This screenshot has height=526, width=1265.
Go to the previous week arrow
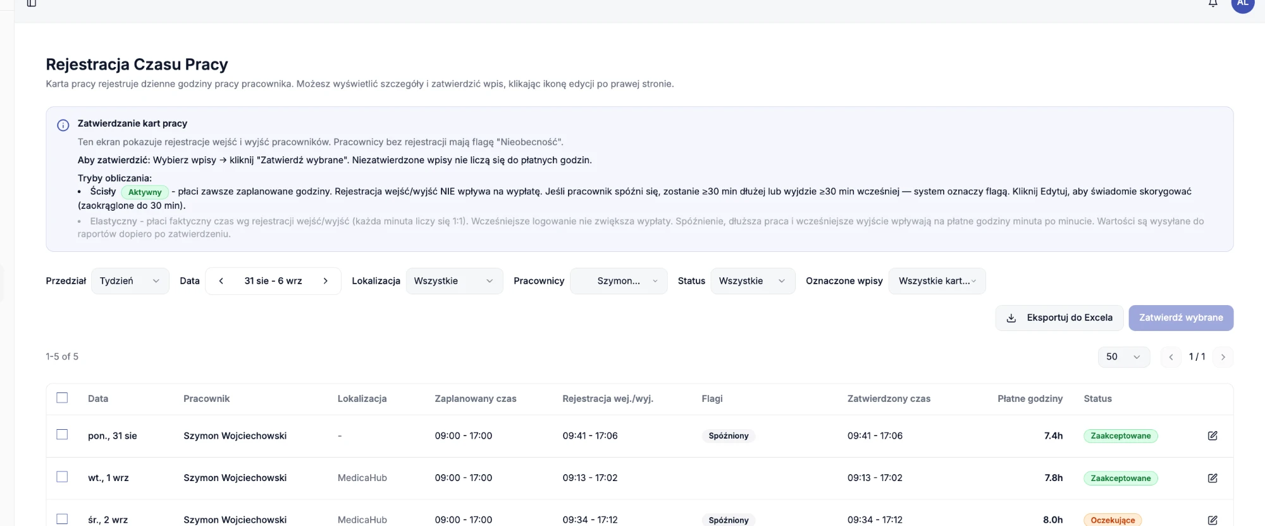221,281
